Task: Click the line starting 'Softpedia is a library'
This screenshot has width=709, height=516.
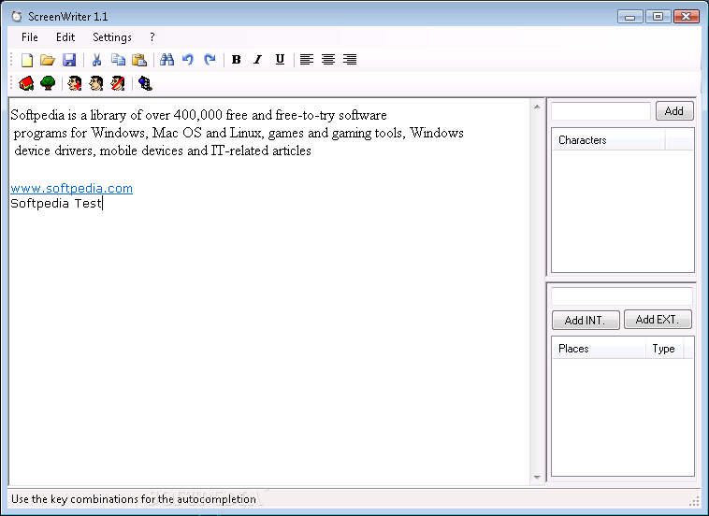Action: click(198, 115)
